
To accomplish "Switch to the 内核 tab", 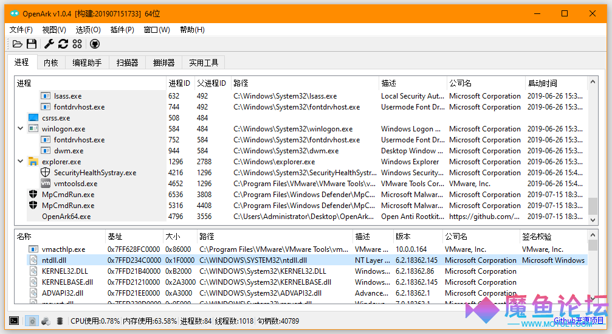I will click(51, 63).
